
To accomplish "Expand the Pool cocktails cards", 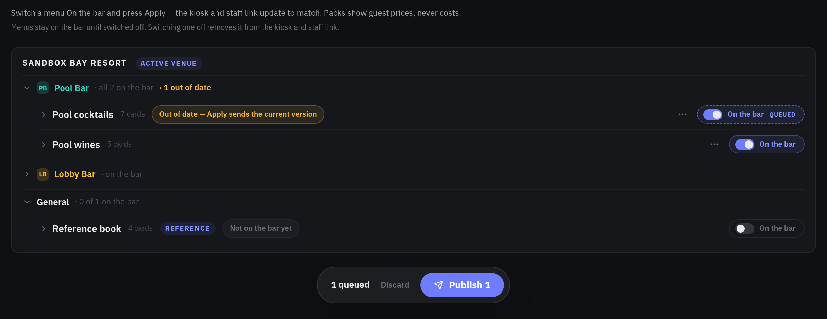I will pyautogui.click(x=43, y=115).
